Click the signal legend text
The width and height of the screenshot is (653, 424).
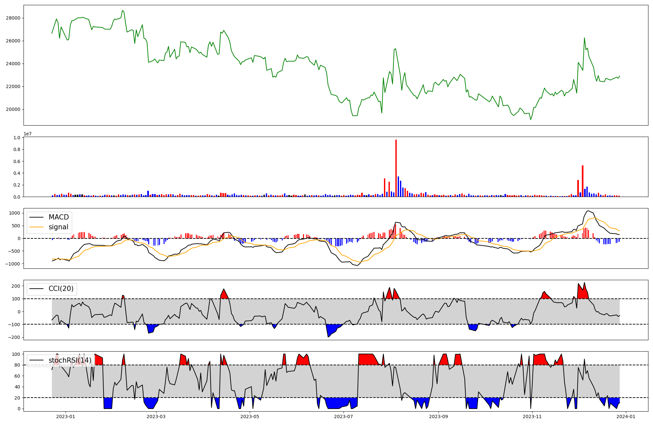(58, 227)
